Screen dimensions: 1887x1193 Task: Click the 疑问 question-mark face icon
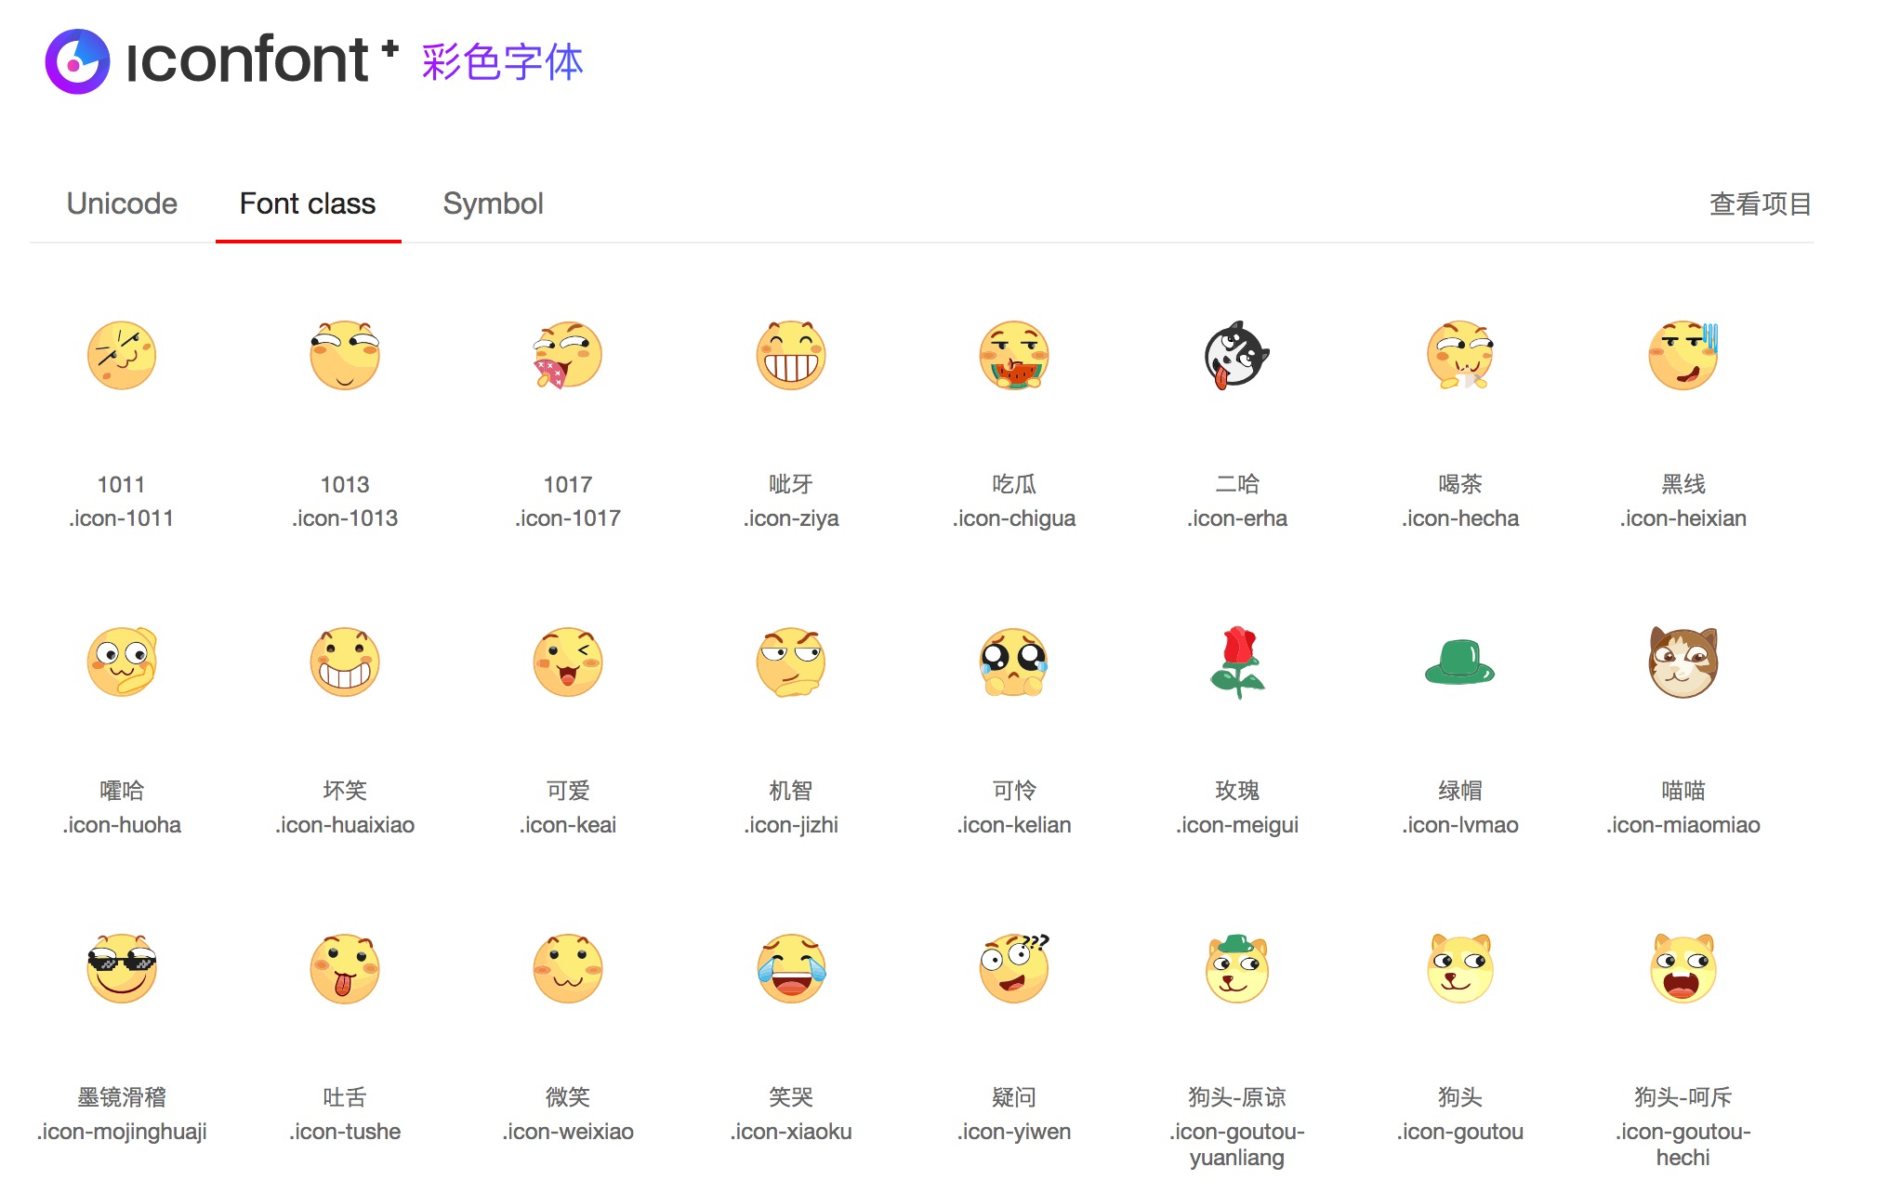[1014, 969]
